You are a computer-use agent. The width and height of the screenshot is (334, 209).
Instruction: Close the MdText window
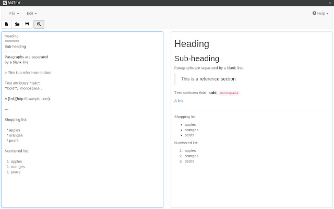pyautogui.click(x=330, y=3)
